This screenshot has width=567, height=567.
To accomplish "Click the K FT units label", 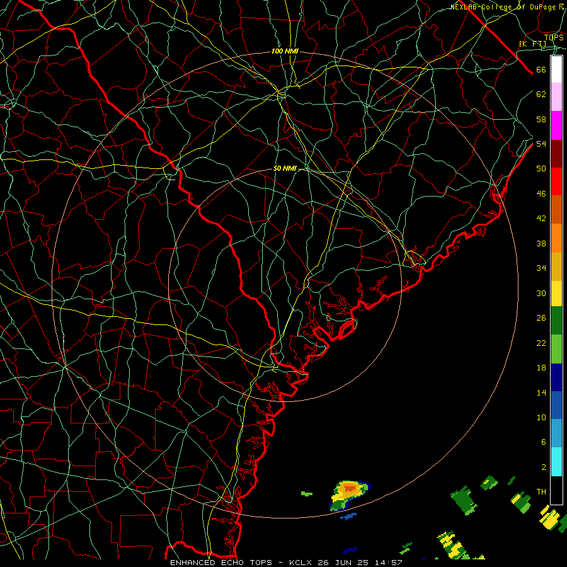I will [x=532, y=44].
